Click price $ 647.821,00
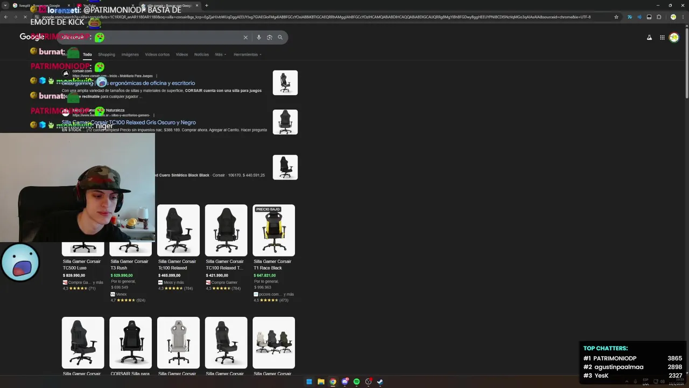Image resolution: width=689 pixels, height=388 pixels. point(265,275)
